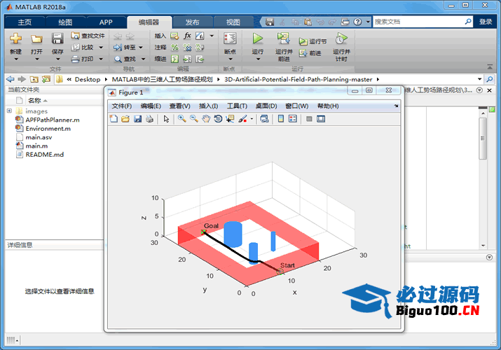Click the help question mark icon

click(x=358, y=22)
